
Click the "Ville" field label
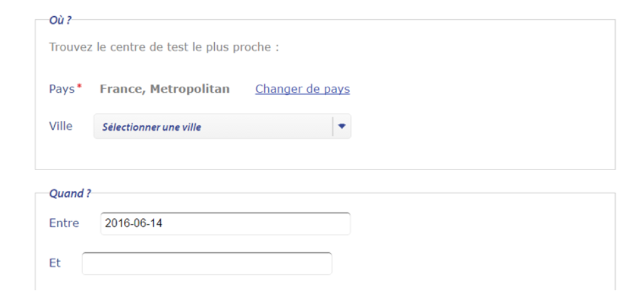pyautogui.click(x=61, y=126)
